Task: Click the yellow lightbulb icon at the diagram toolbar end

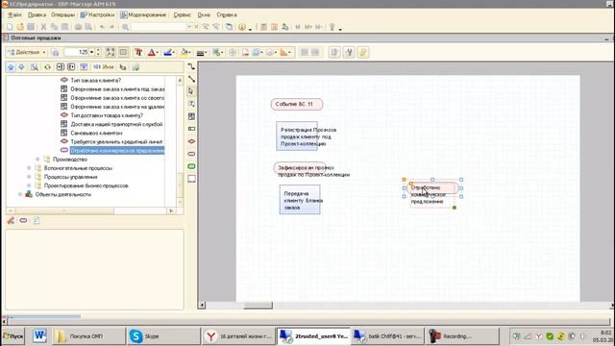Action: 363,52
